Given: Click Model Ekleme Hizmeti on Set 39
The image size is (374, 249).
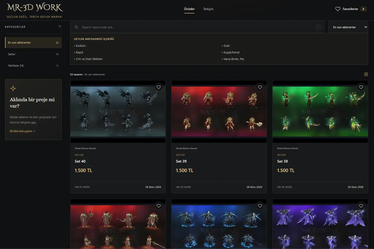Looking at the screenshot, I should click(x=186, y=148).
